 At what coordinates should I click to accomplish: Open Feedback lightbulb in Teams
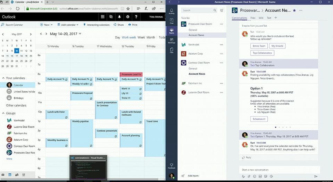(171, 166)
